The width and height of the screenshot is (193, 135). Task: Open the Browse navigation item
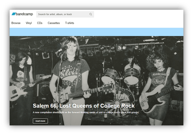(16, 23)
